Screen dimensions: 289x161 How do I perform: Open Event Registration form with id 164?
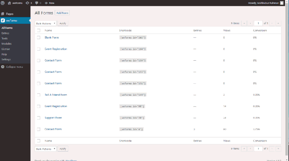point(56,49)
